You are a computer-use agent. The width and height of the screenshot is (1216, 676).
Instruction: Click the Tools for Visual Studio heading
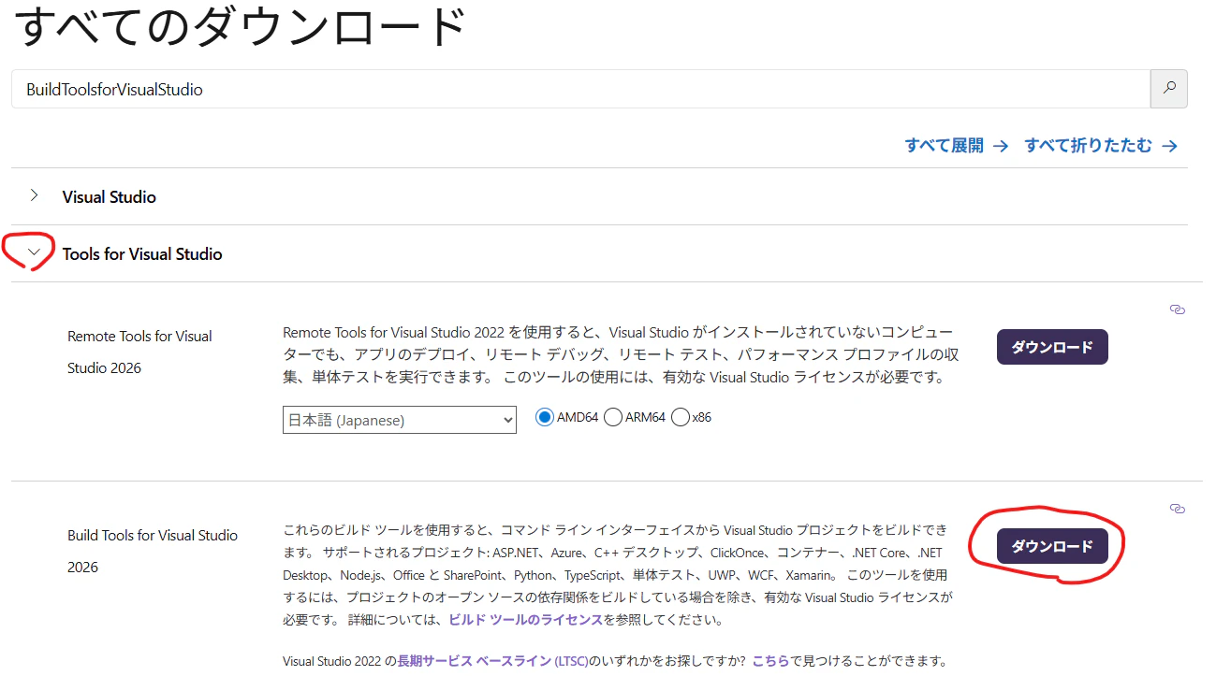pos(142,254)
